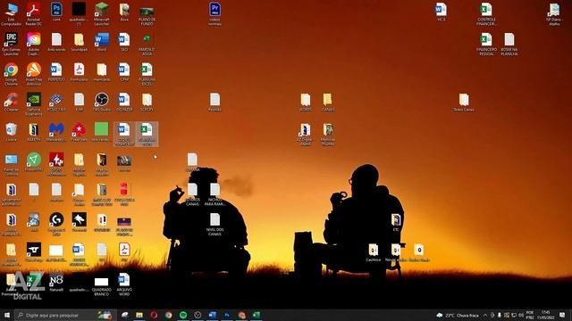Select ARQUIVO WORD document icon
This screenshot has width=572, height=321.
[x=124, y=284]
